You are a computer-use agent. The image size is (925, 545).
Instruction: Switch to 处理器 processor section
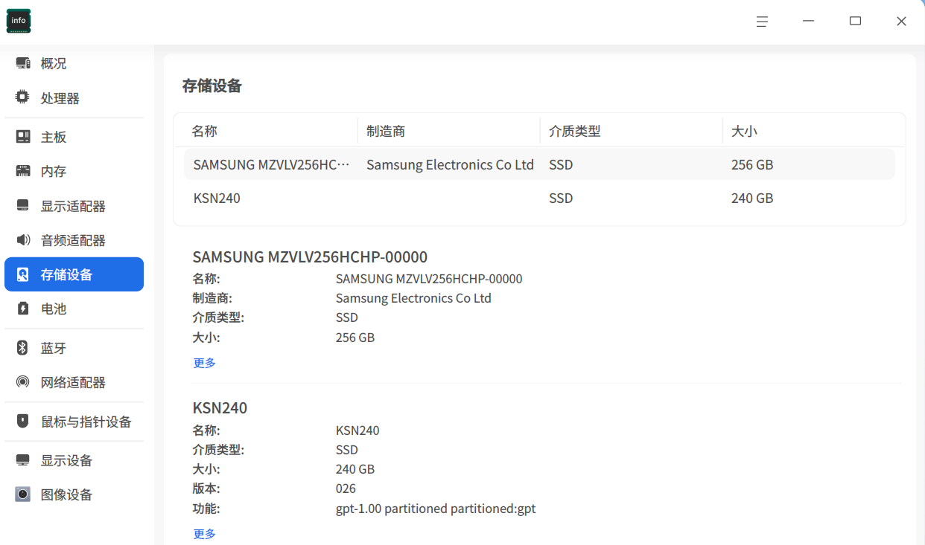click(74, 98)
